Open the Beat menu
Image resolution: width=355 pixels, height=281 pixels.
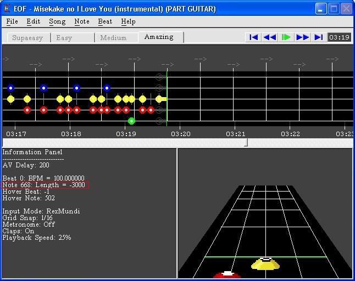(105, 21)
